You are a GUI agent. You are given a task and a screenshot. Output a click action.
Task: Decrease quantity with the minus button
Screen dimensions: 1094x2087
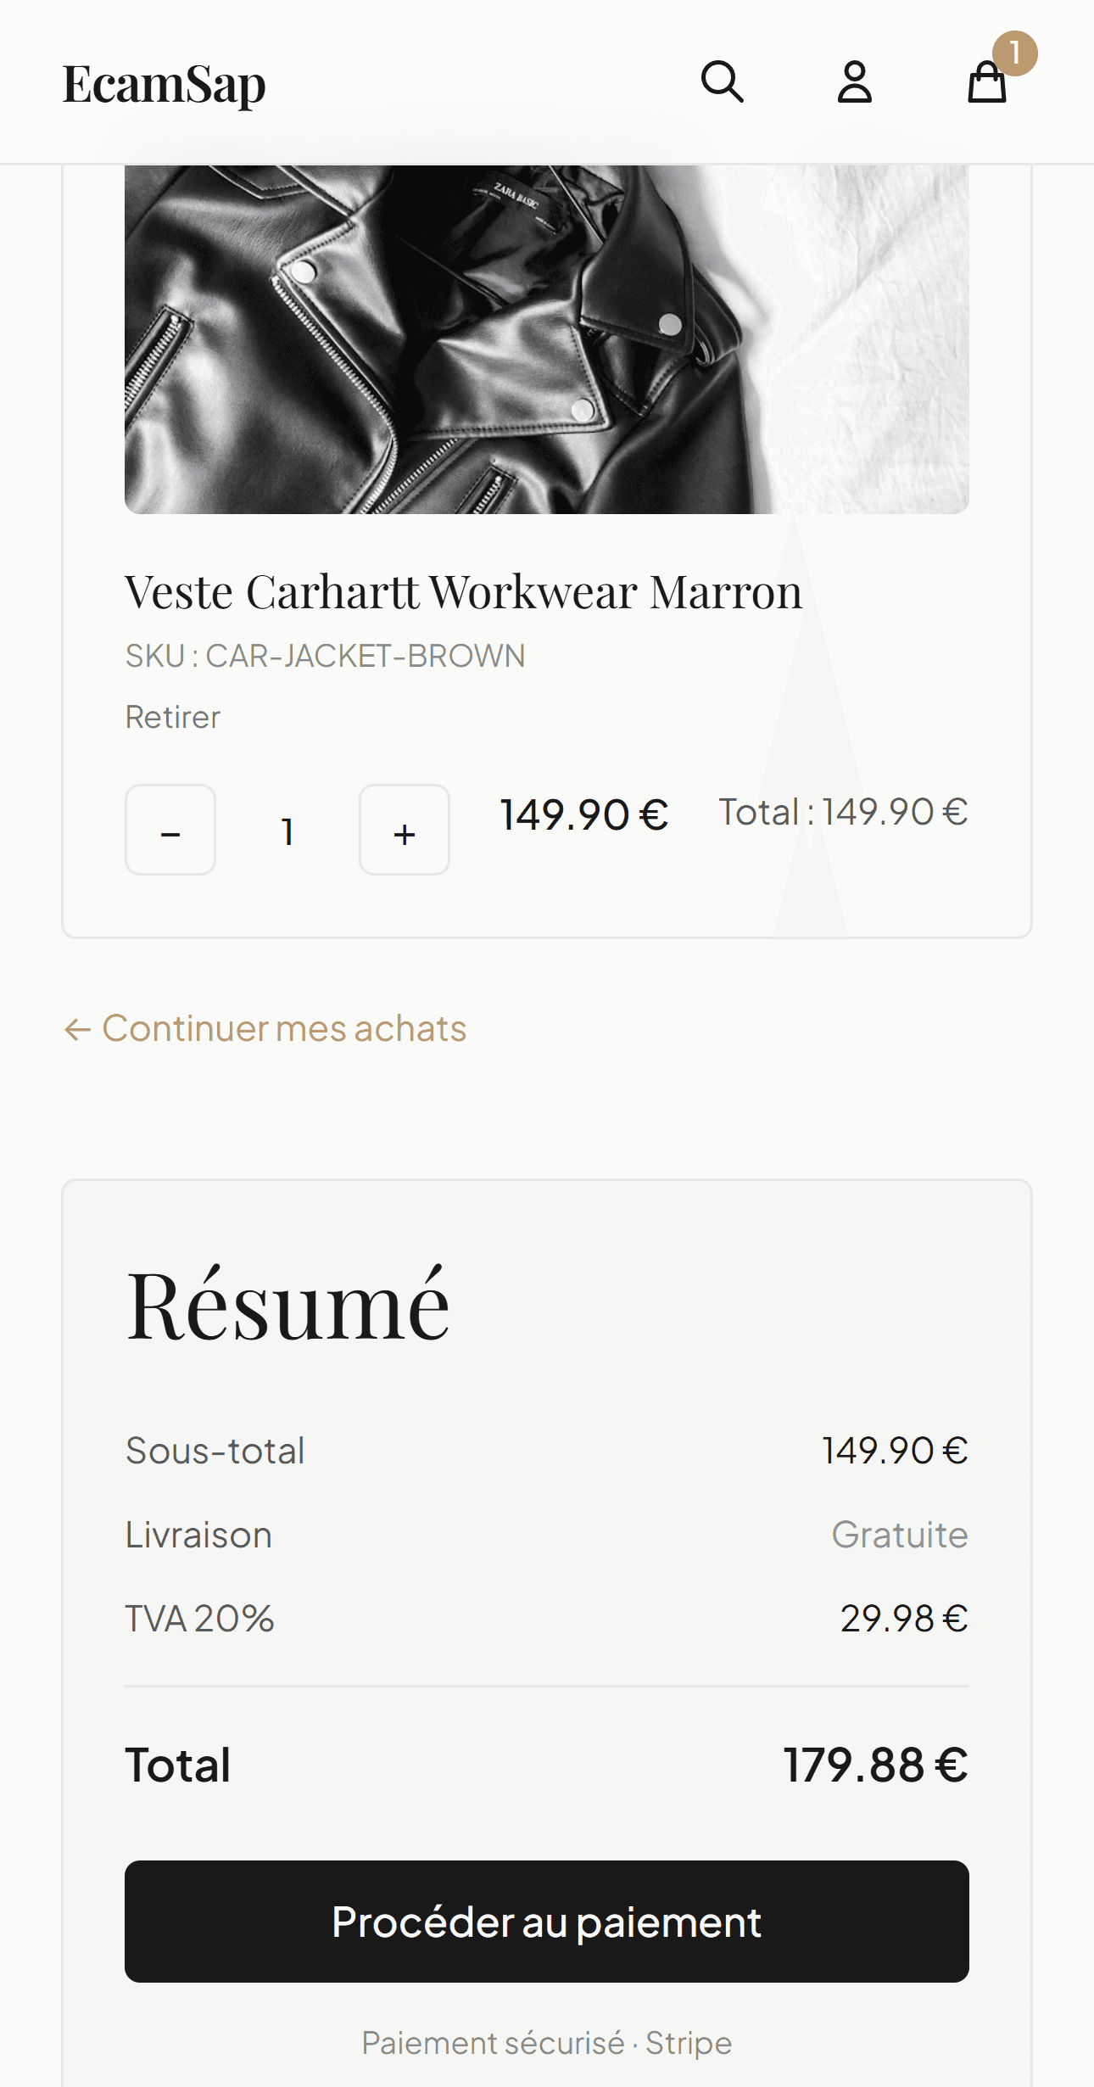pyautogui.click(x=170, y=830)
